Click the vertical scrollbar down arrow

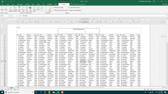click(167, 85)
